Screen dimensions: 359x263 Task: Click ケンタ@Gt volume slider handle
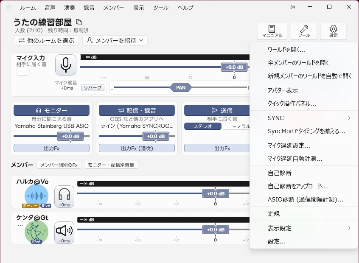pos(216,229)
